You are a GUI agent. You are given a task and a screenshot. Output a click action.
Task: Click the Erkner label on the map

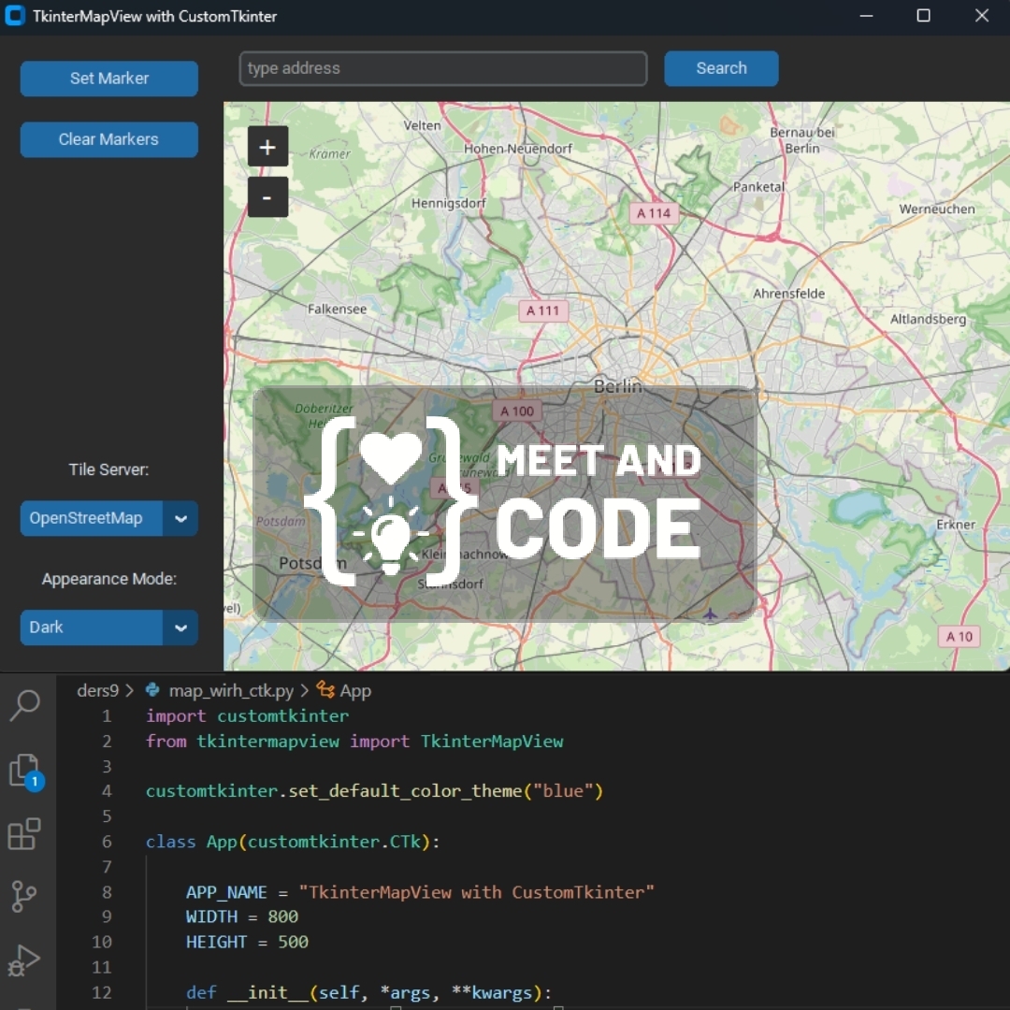tap(955, 525)
